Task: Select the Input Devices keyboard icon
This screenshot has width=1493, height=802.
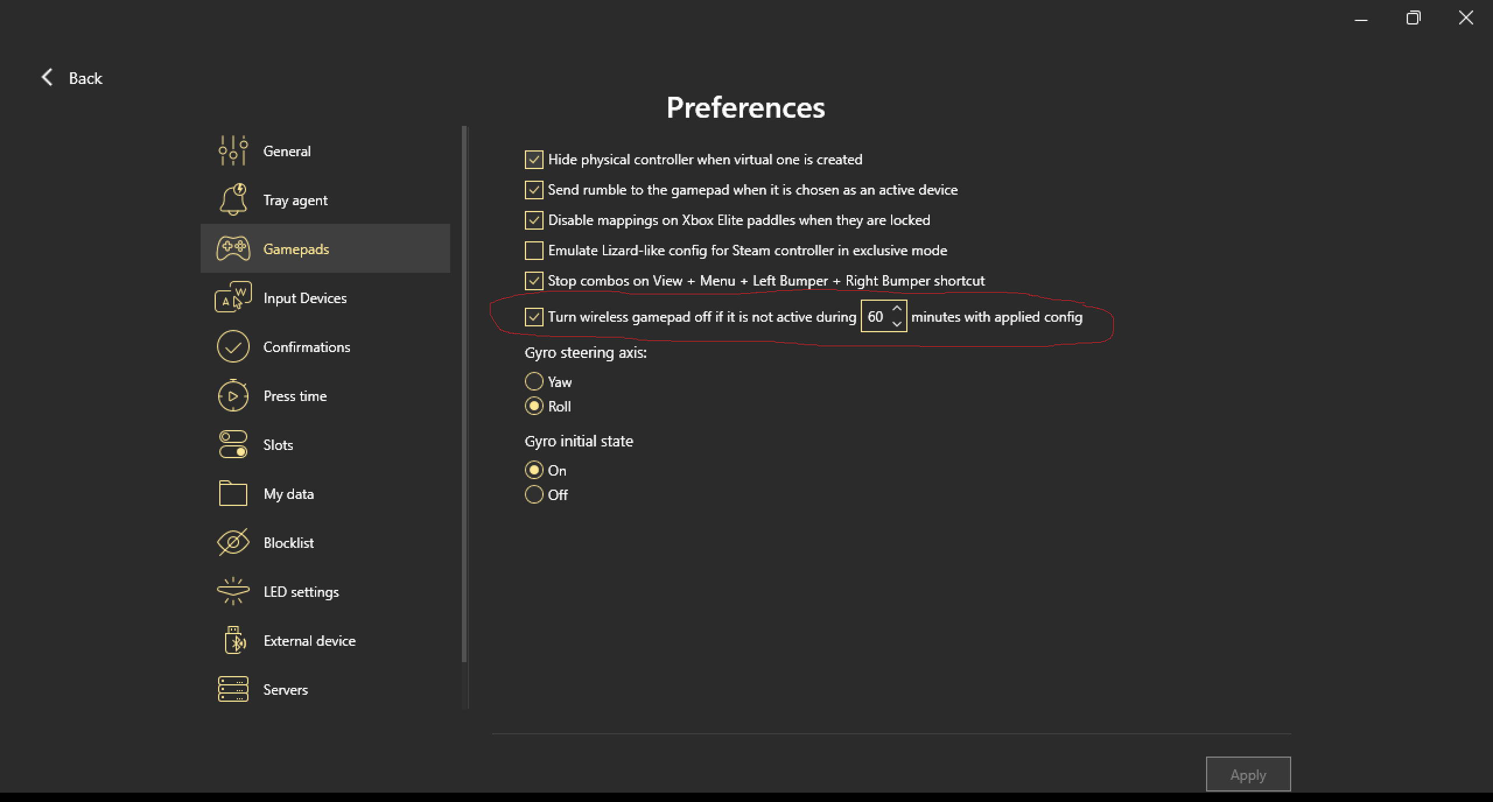Action: point(233,298)
